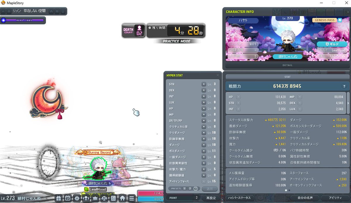Click the Burning Beyond title badge
Screen dimensions: 351x203
98,152
